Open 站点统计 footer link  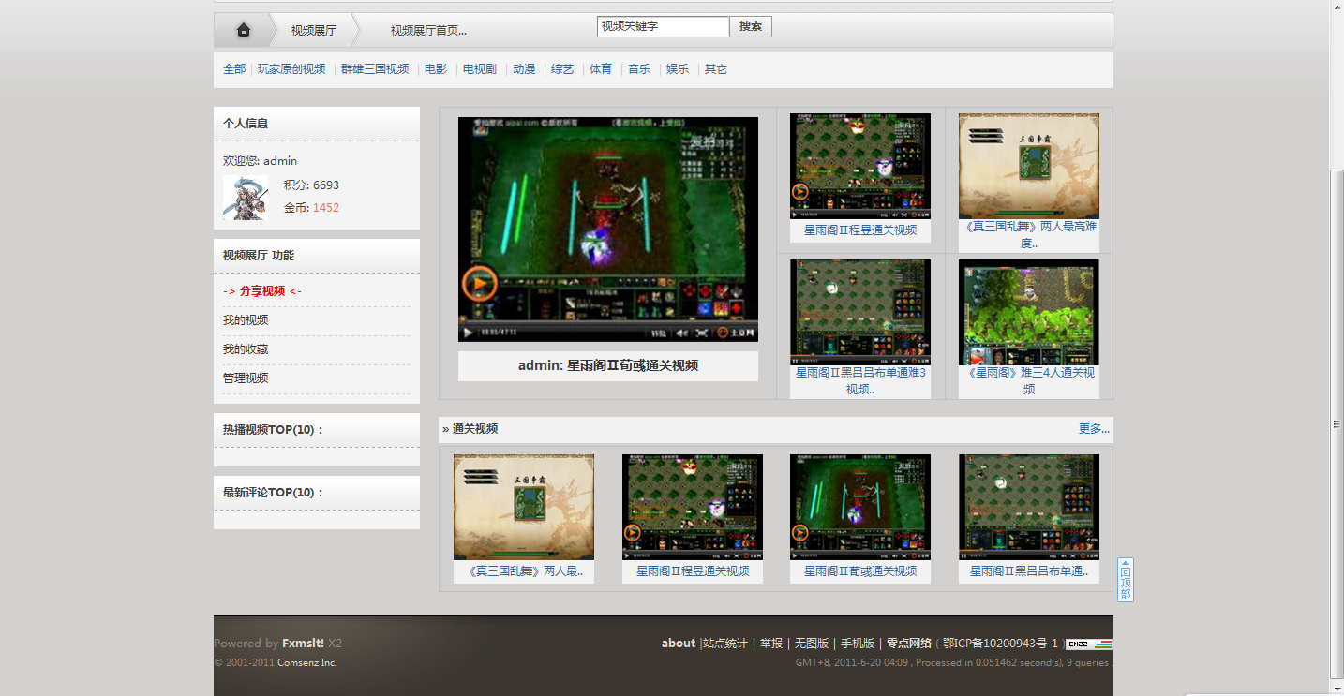pos(725,644)
